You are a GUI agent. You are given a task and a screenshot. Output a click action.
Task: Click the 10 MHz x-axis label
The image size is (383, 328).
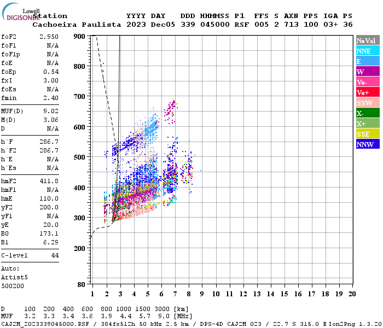click(x=216, y=294)
